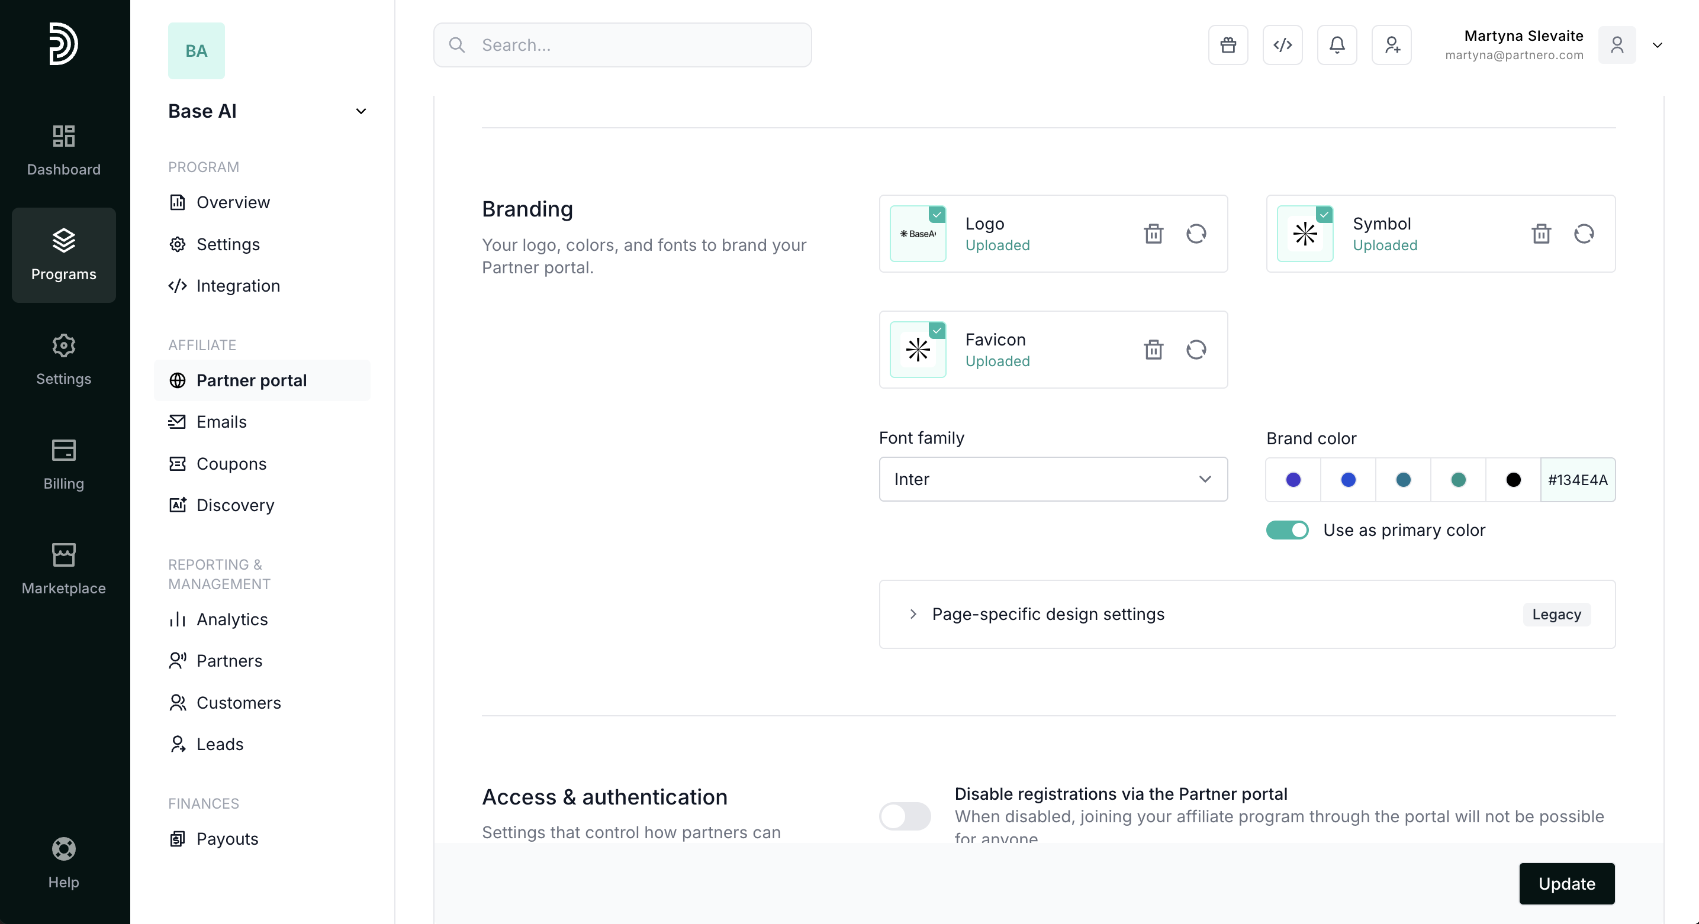Open the Payouts link
The height and width of the screenshot is (924, 1699).
coord(227,838)
